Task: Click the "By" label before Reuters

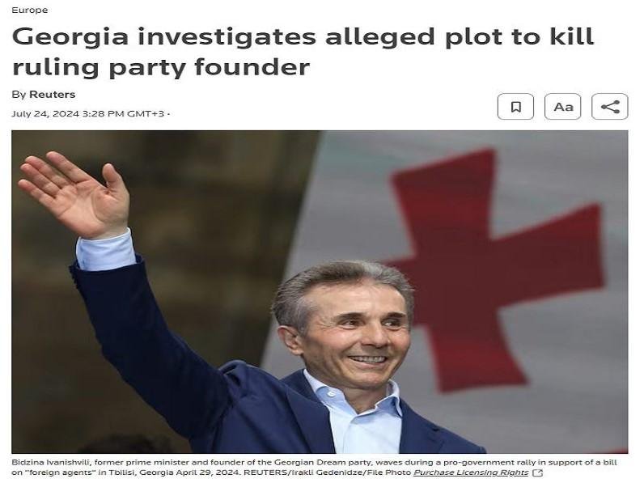Action: (x=19, y=95)
